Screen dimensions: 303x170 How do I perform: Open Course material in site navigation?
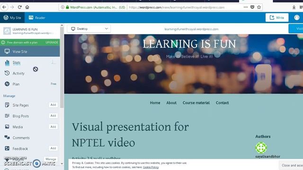coord(196,103)
